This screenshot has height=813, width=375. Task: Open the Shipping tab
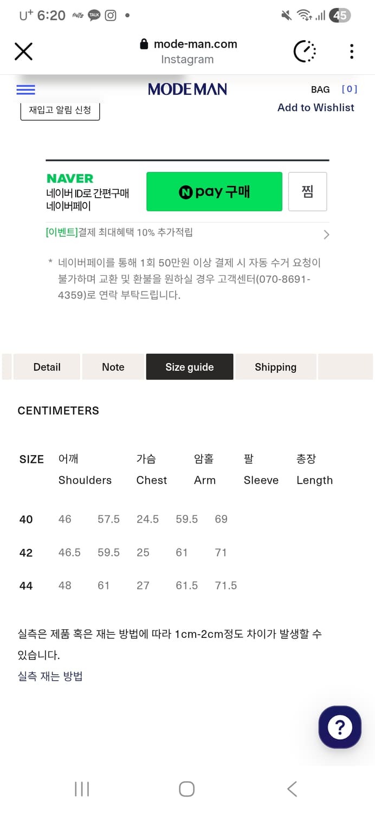[275, 367]
